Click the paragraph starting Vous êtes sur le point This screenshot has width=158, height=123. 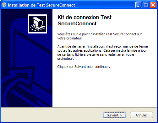coord(100,36)
